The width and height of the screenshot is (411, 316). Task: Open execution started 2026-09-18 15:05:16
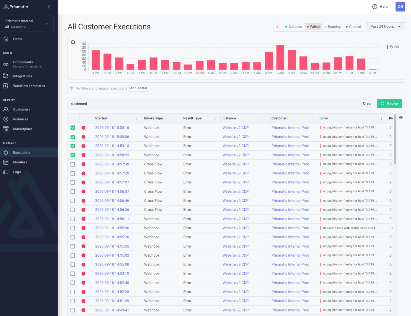click(112, 128)
